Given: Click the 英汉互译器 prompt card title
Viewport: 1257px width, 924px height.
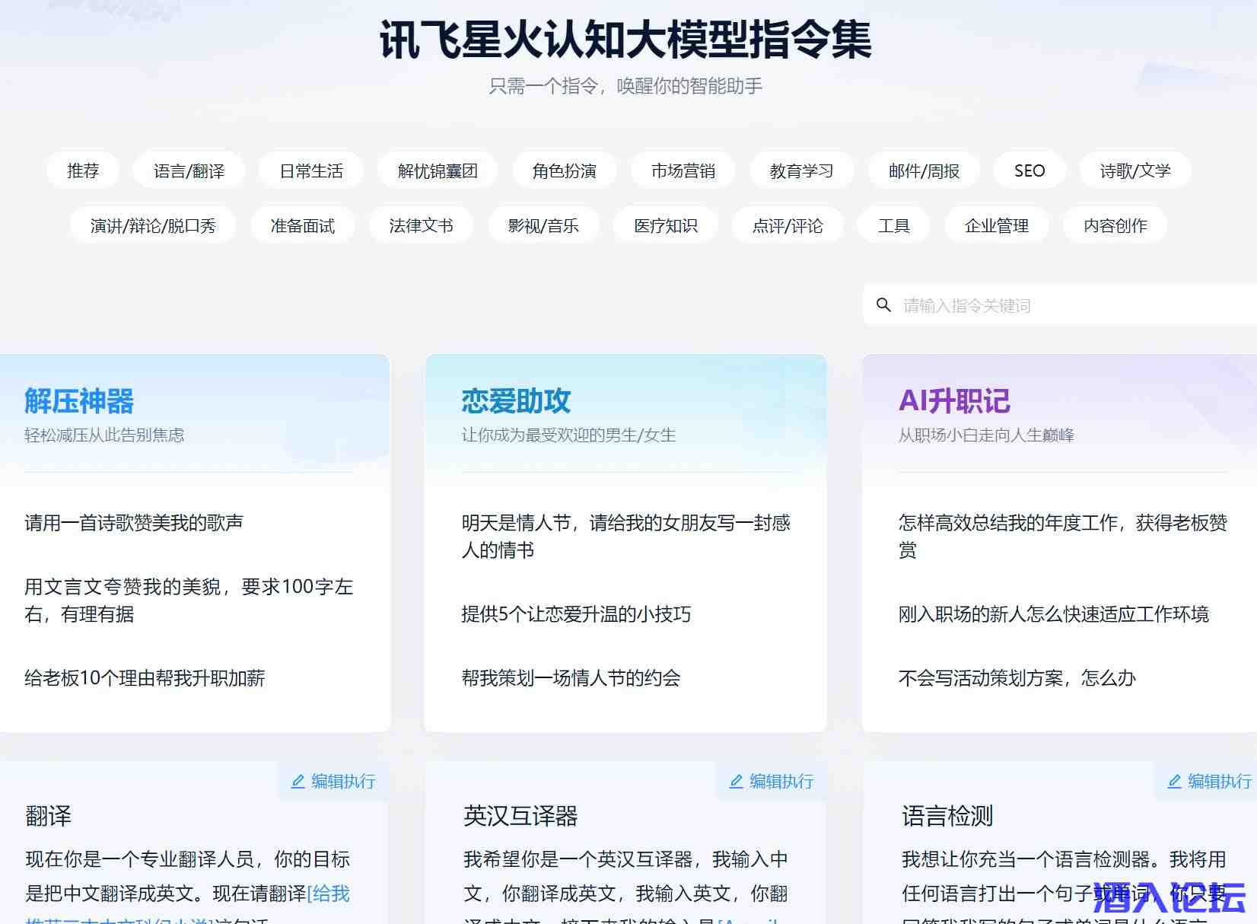Looking at the screenshot, I should (520, 817).
